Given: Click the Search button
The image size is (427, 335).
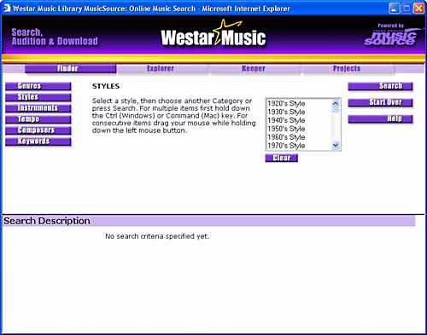Looking at the screenshot, I should (x=380, y=86).
